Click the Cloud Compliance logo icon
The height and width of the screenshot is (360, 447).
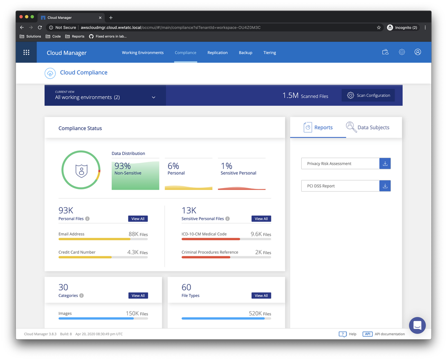pos(50,72)
